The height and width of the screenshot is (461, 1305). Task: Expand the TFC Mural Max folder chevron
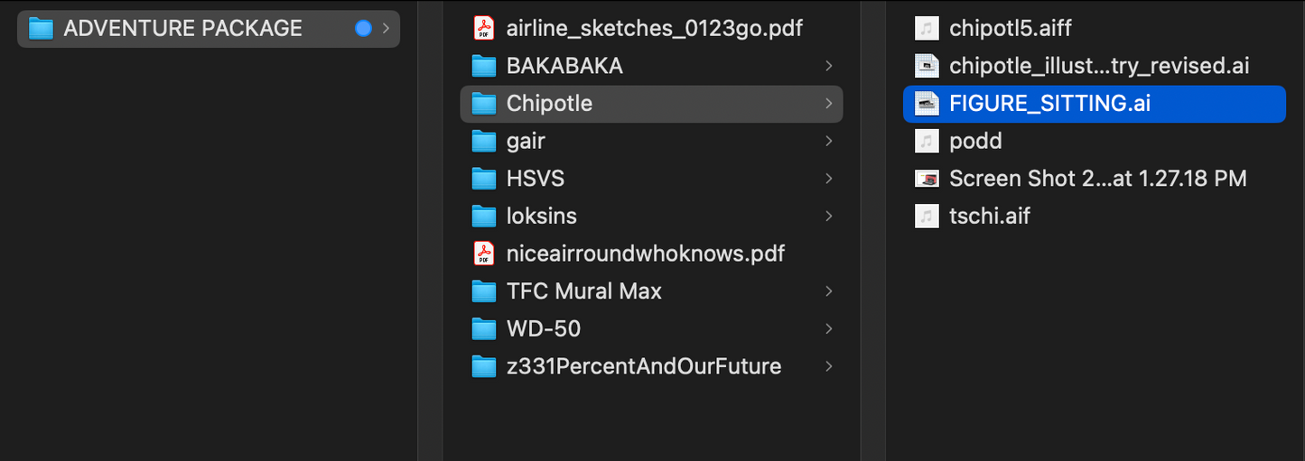(828, 291)
